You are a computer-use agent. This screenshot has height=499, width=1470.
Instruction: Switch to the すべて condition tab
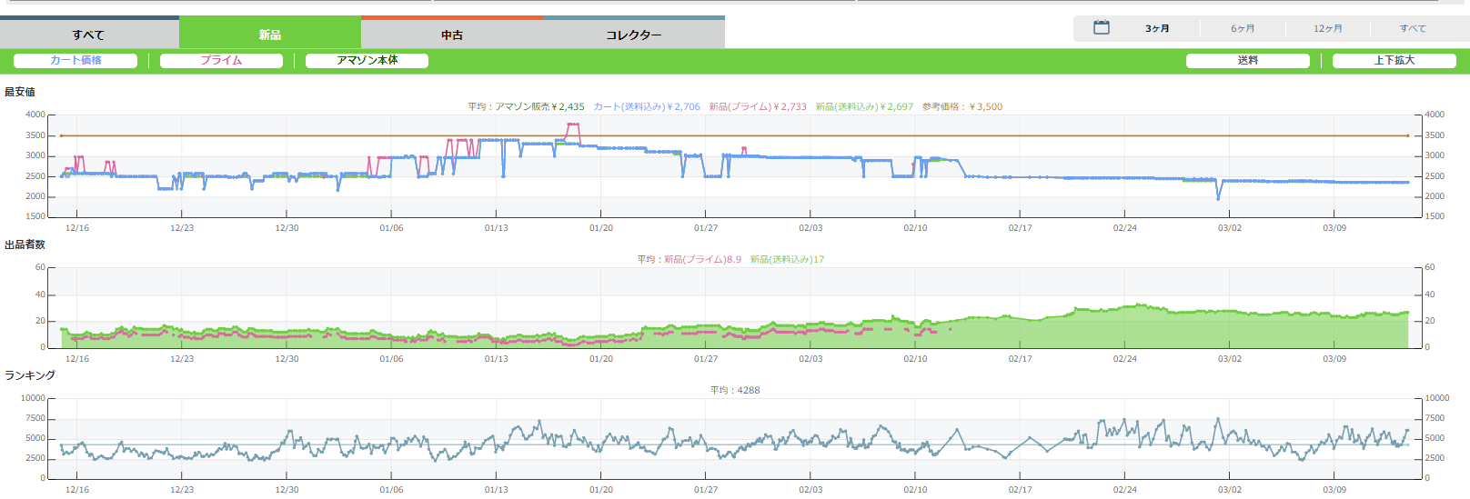pyautogui.click(x=89, y=35)
